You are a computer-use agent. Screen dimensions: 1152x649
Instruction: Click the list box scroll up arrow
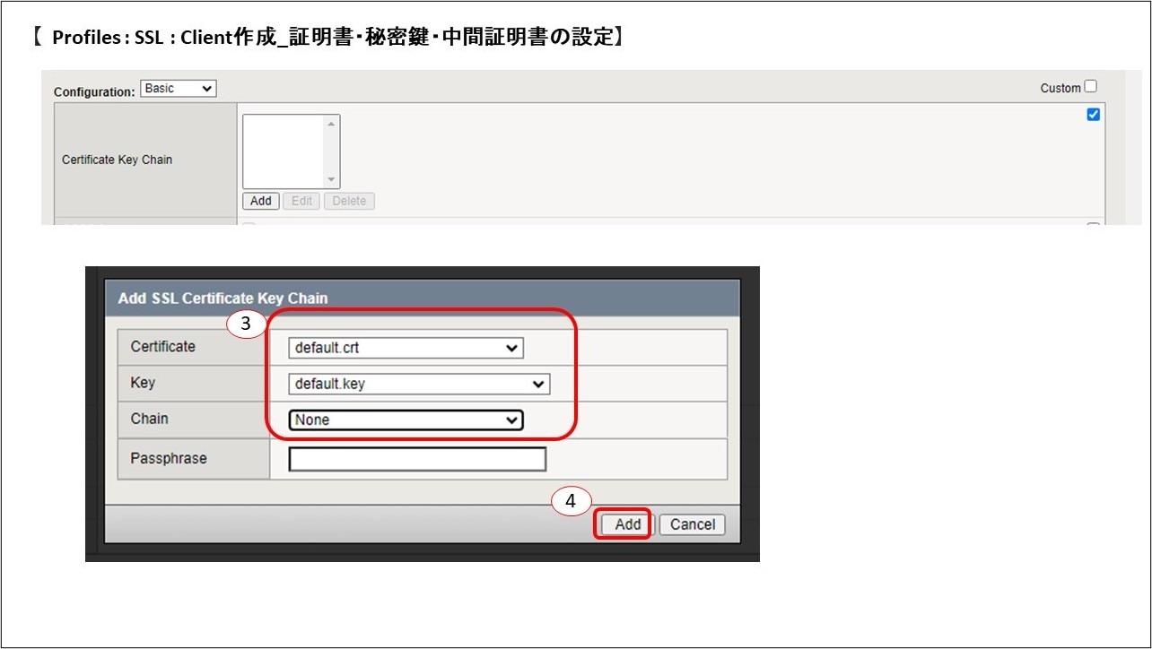pos(332,124)
